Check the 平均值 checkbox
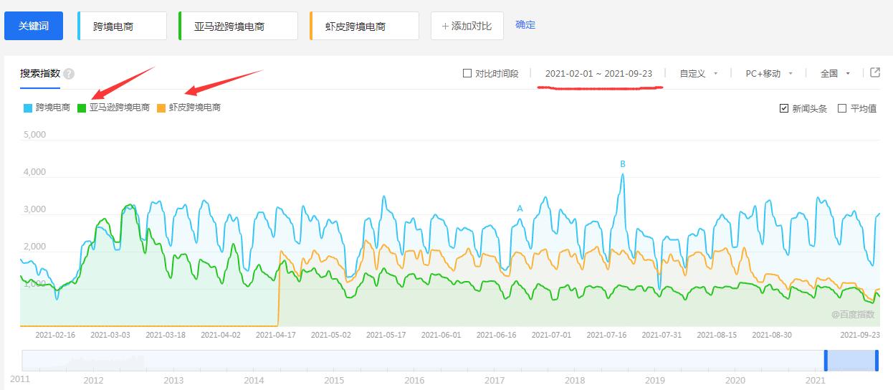 point(842,109)
